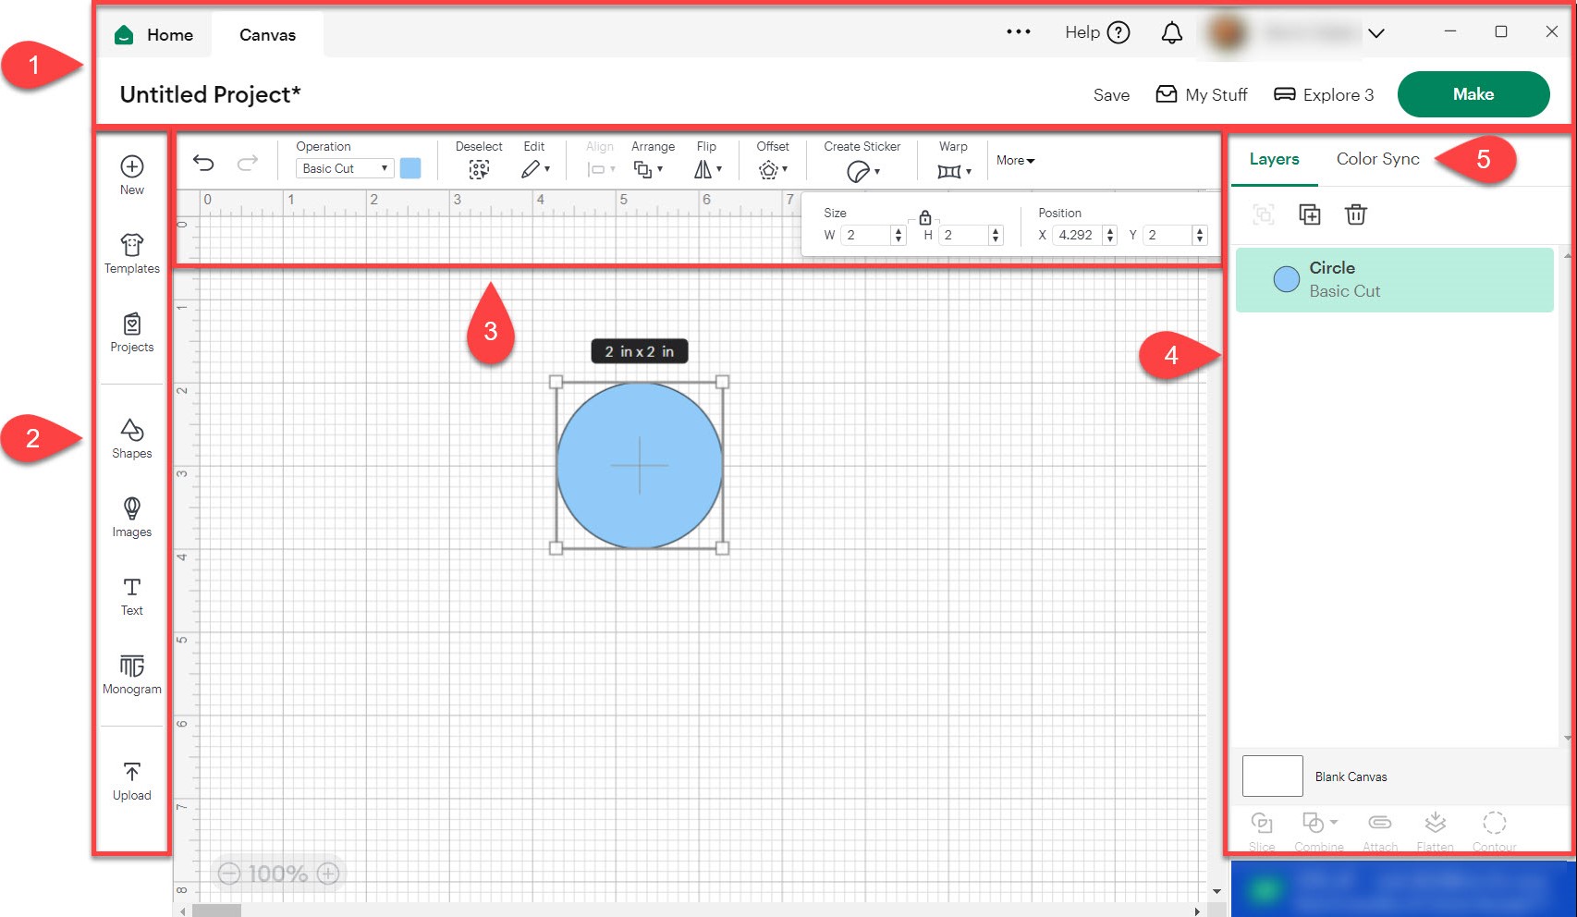1577x917 pixels.
Task: Open the Projects panel
Action: pos(132,333)
